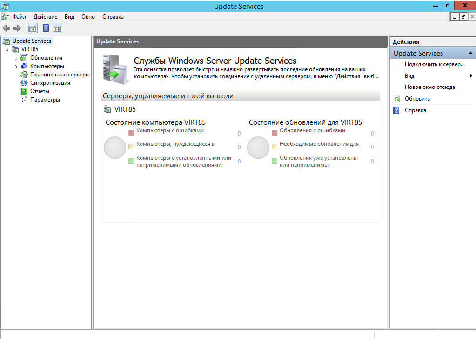The image size is (476, 339).
Task: Toggle the Actions pane toolbar icon
Action: [57, 28]
